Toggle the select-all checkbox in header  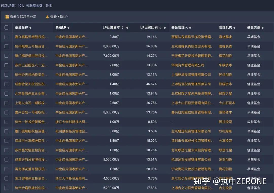tap(6, 27)
